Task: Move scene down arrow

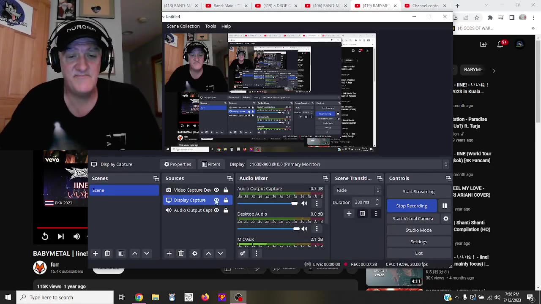Action: click(147, 253)
